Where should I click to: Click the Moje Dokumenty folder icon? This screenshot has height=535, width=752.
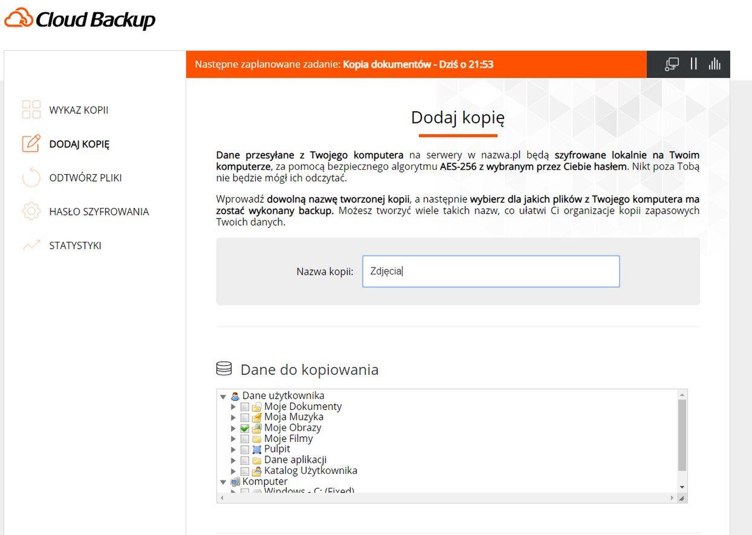click(x=256, y=407)
